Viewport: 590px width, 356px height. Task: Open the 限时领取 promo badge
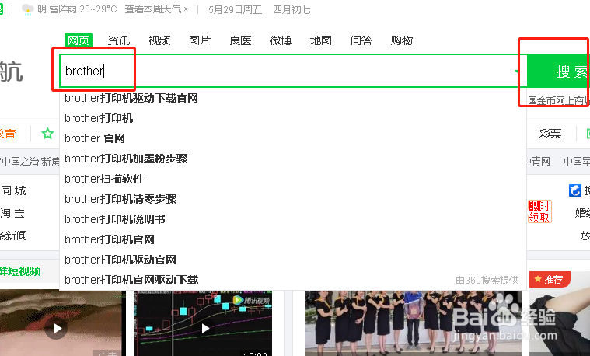click(x=539, y=211)
